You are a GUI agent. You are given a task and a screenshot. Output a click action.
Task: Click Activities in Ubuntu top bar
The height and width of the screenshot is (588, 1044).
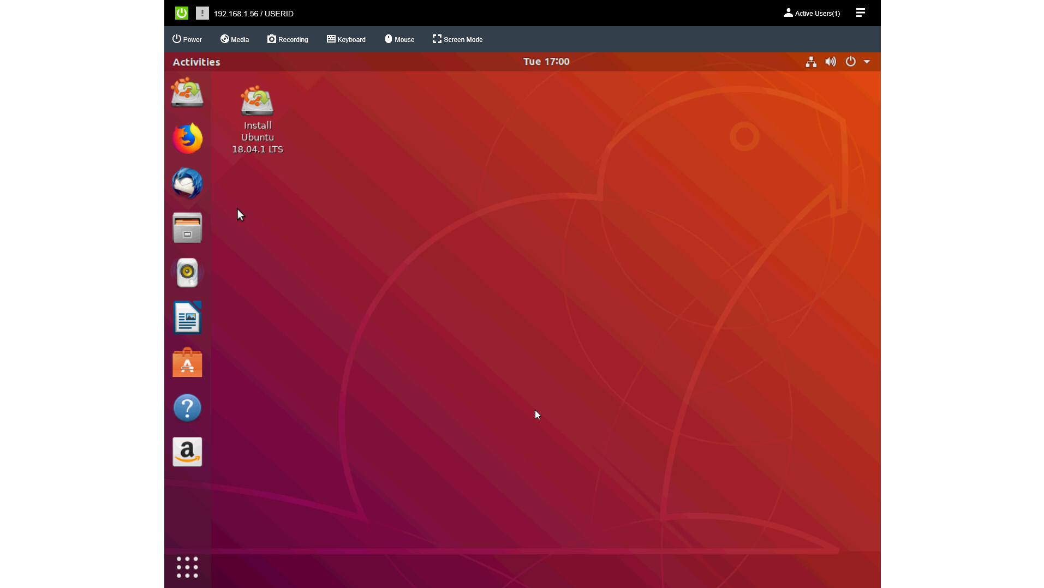(x=196, y=62)
